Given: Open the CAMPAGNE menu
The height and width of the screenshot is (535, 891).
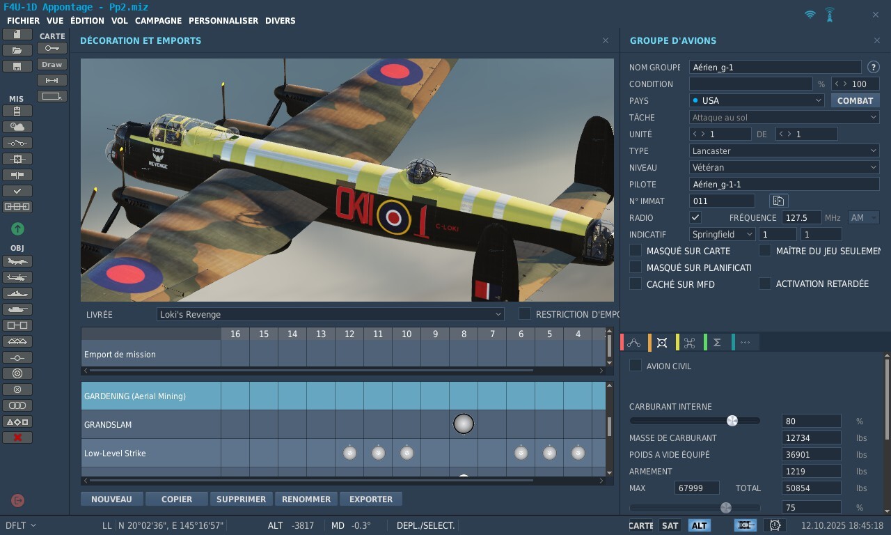Looking at the screenshot, I should tap(158, 21).
